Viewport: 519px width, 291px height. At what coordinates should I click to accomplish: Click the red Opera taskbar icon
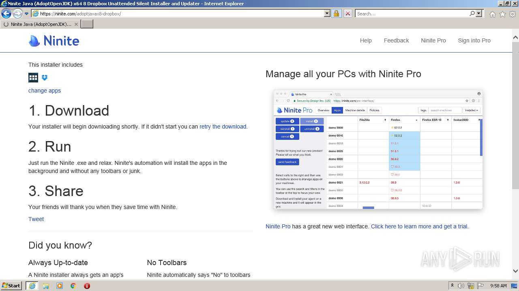coord(87,286)
